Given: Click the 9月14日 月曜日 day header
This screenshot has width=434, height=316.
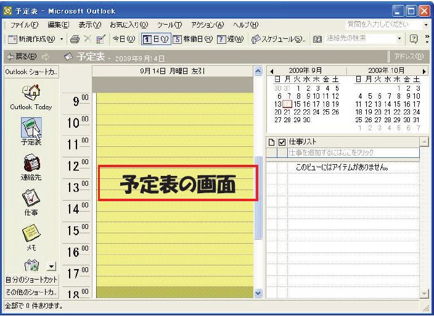Looking at the screenshot, I should [x=172, y=71].
